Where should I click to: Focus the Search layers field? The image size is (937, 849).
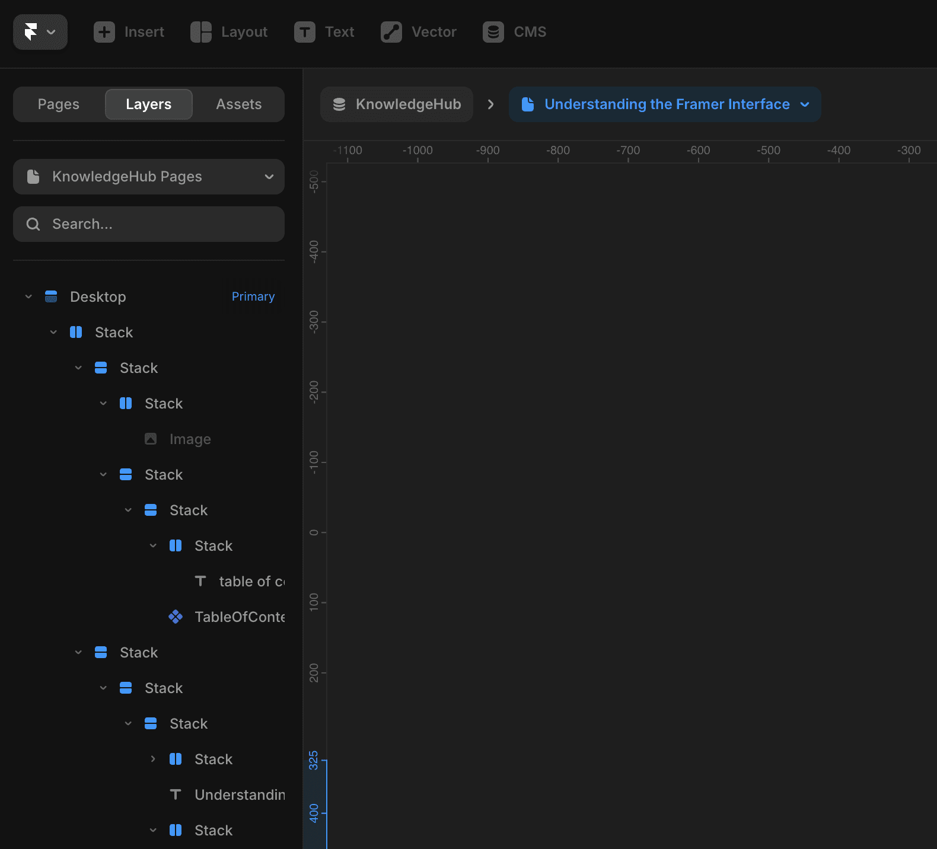coord(149,224)
